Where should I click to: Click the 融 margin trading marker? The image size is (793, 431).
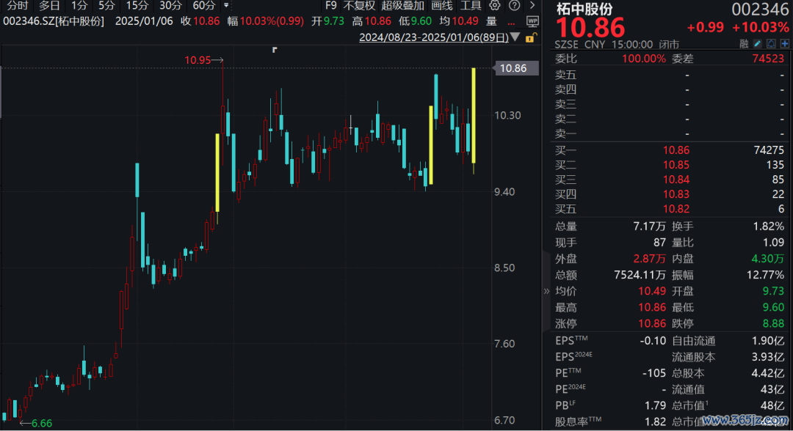click(x=744, y=44)
